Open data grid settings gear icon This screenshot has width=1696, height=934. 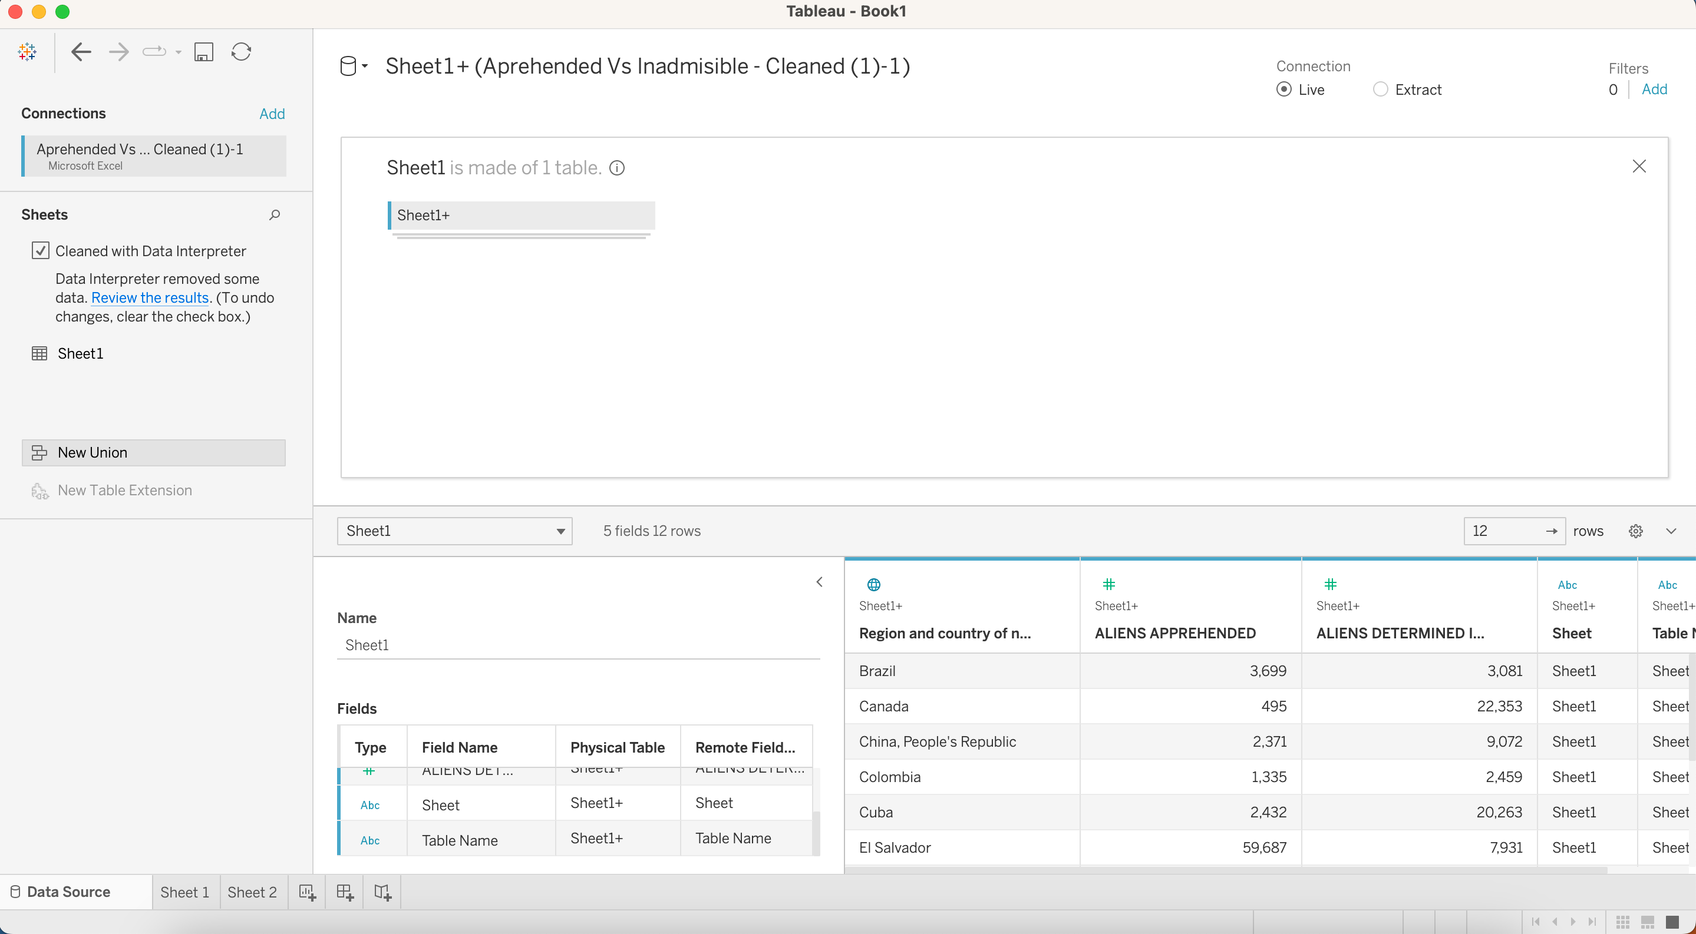tap(1635, 531)
